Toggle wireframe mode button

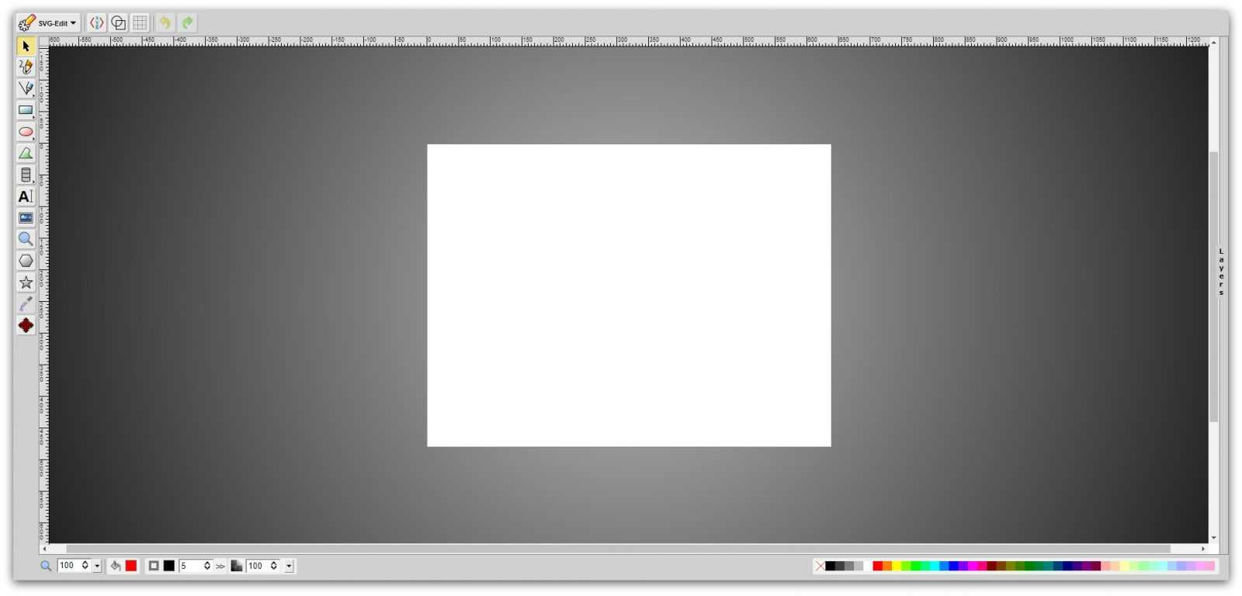pos(118,23)
